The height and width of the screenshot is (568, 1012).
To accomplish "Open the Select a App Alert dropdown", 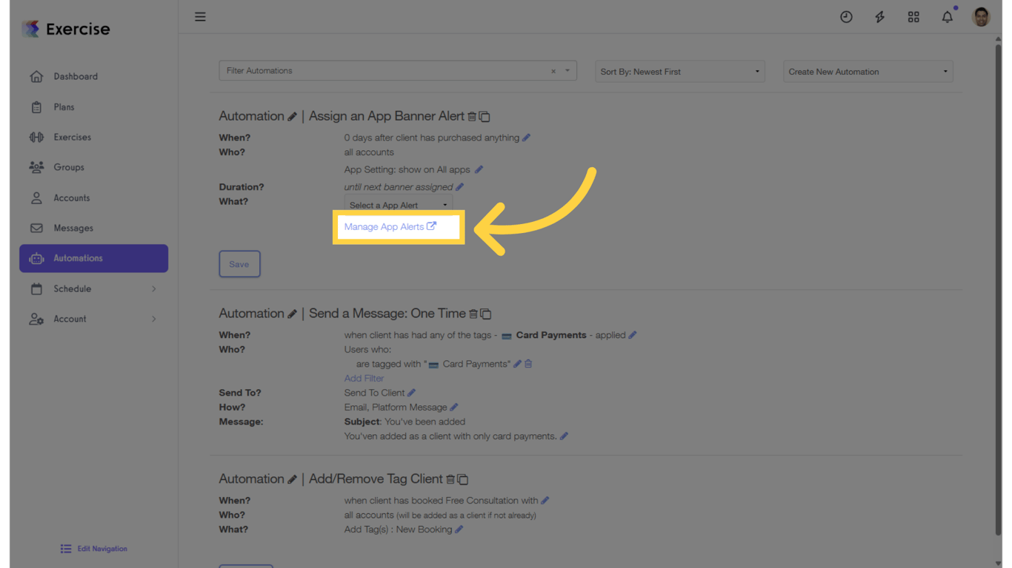I will click(399, 205).
